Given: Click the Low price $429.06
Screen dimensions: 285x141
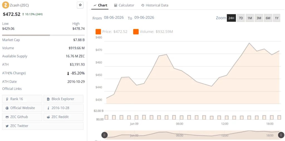Looking at the screenshot, I should [8, 29].
